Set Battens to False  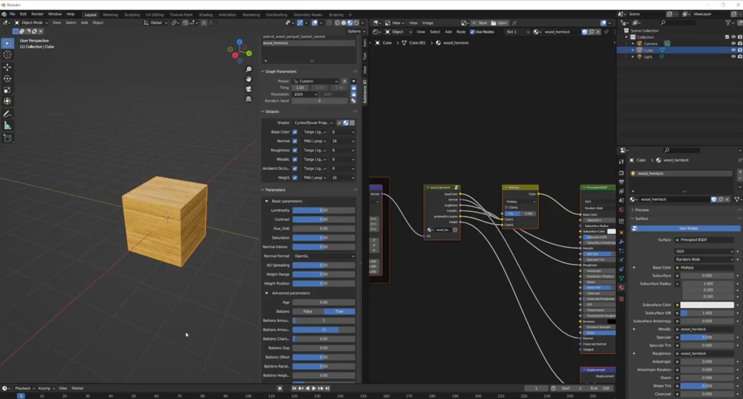point(308,311)
